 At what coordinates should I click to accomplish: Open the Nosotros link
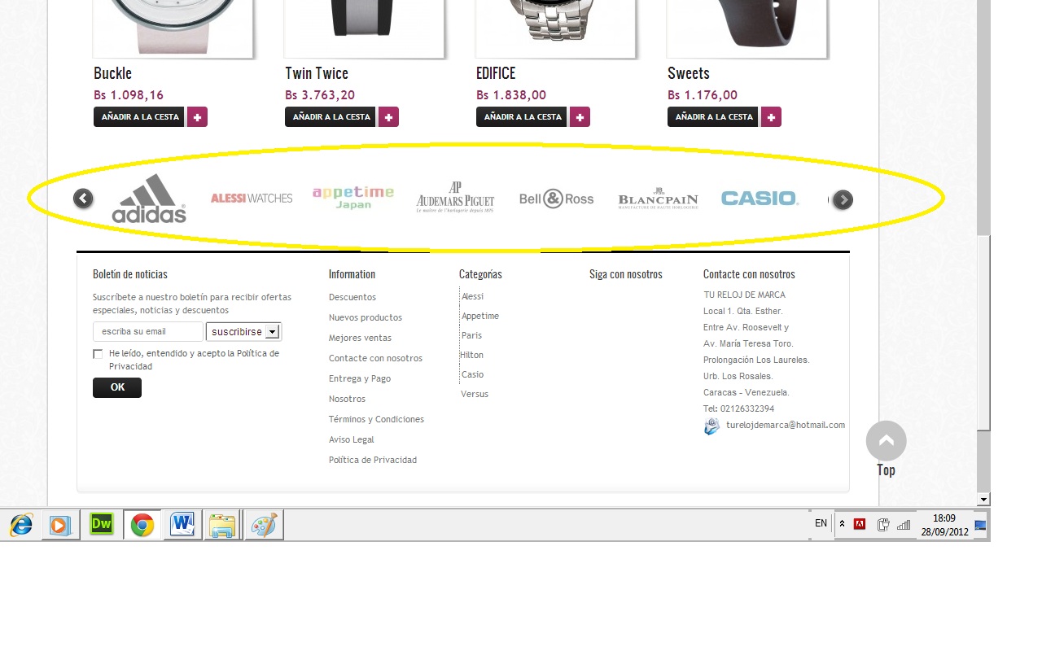pos(347,399)
